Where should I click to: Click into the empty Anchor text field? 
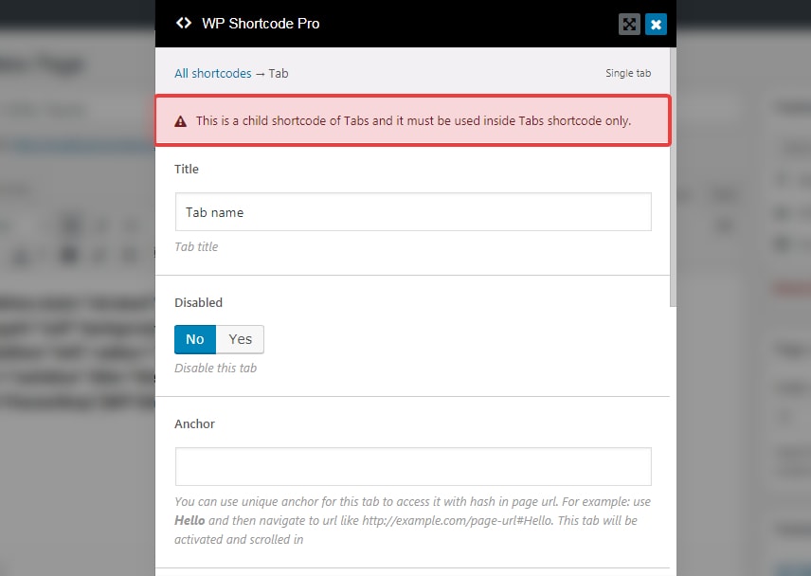coord(413,466)
